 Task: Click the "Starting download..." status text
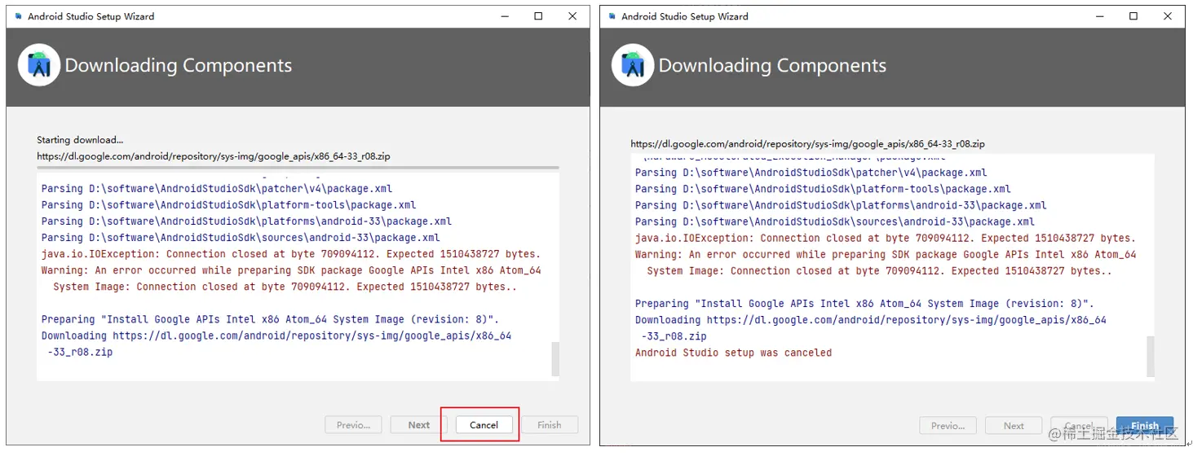pos(80,140)
